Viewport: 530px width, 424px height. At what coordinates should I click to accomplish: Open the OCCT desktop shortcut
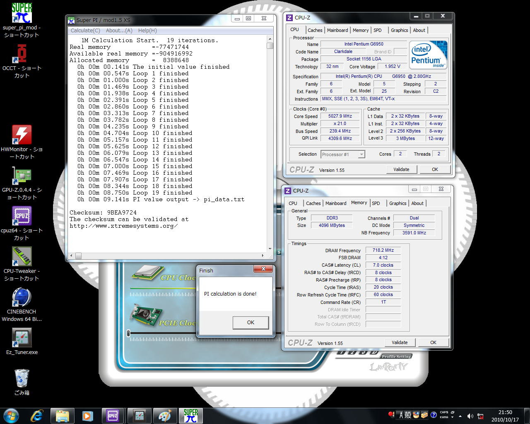[22, 60]
